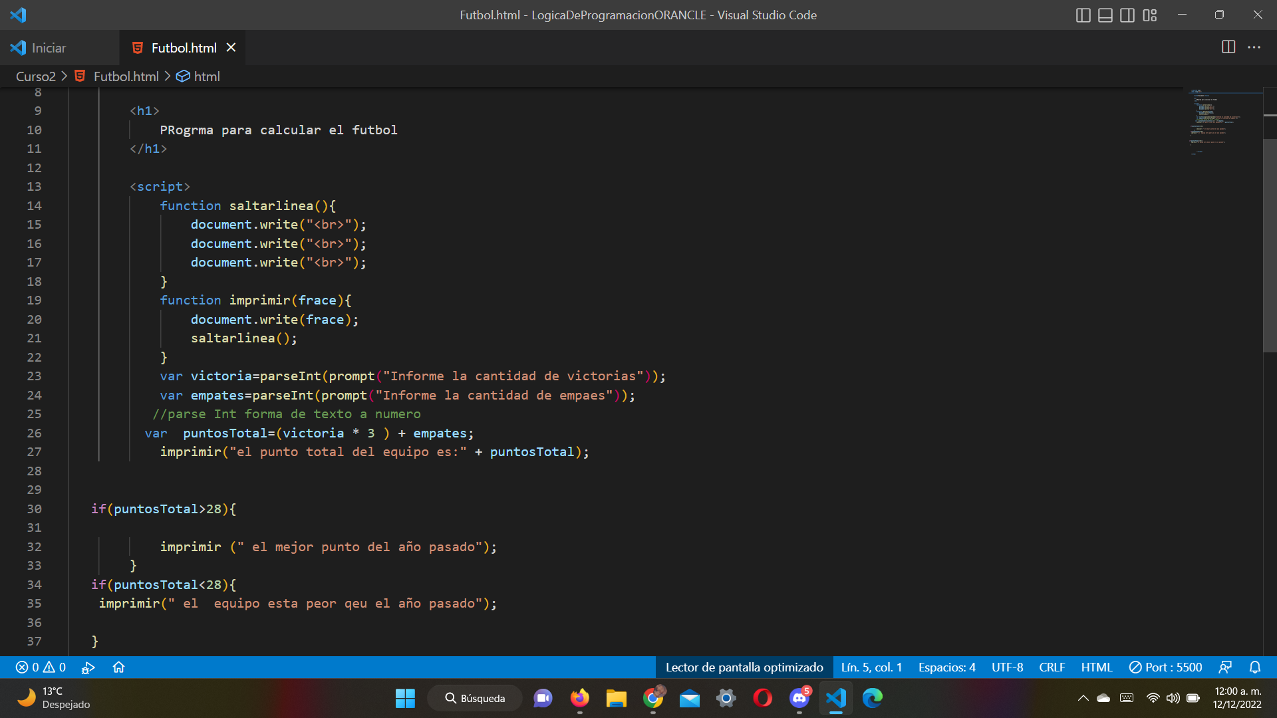Open errors and warnings problems indicator

coord(41,667)
